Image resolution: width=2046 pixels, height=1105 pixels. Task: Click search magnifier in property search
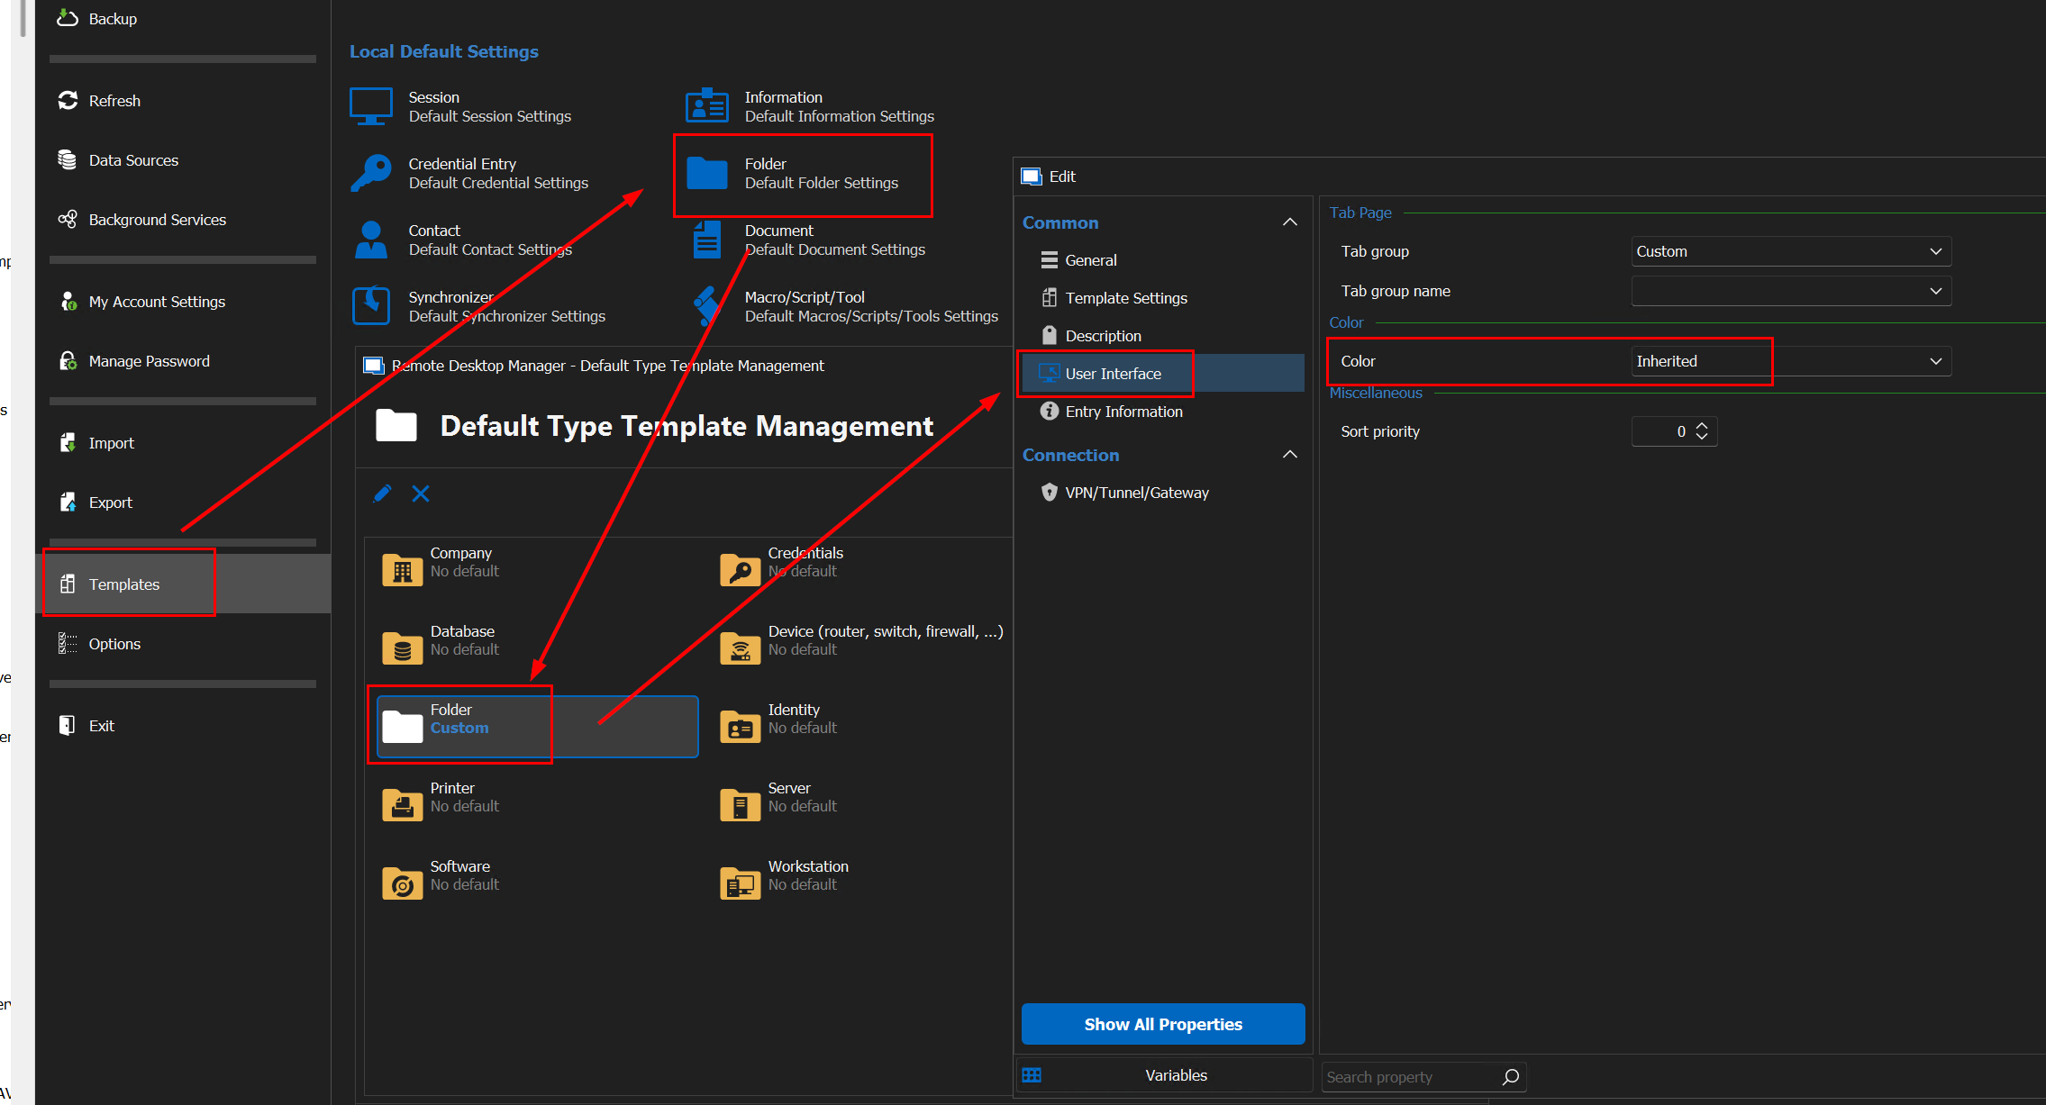click(x=1512, y=1076)
